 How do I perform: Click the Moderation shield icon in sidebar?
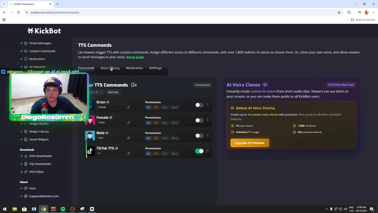[x=26, y=59]
